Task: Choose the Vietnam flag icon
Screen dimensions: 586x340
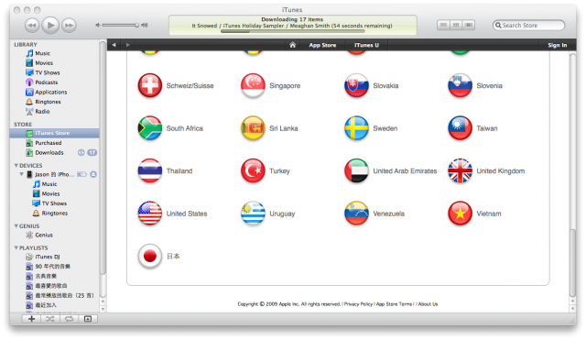Action: pos(460,214)
